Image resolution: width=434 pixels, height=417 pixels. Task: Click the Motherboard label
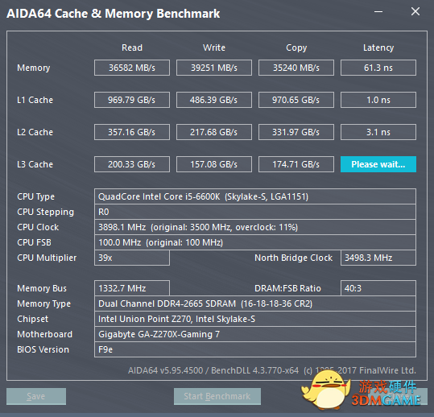pyautogui.click(x=44, y=334)
